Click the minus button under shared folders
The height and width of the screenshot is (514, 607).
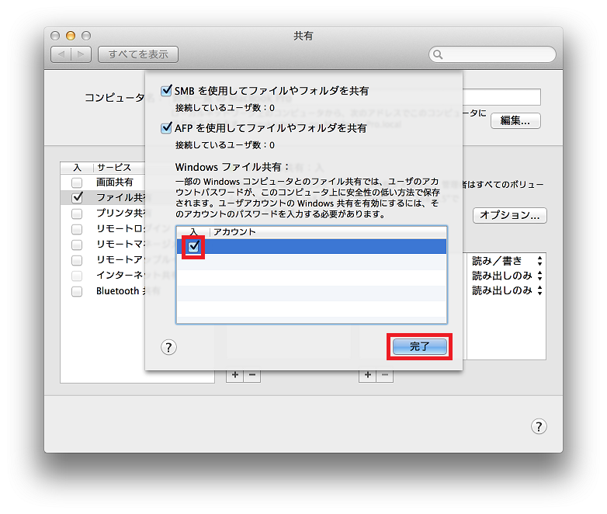coord(251,376)
